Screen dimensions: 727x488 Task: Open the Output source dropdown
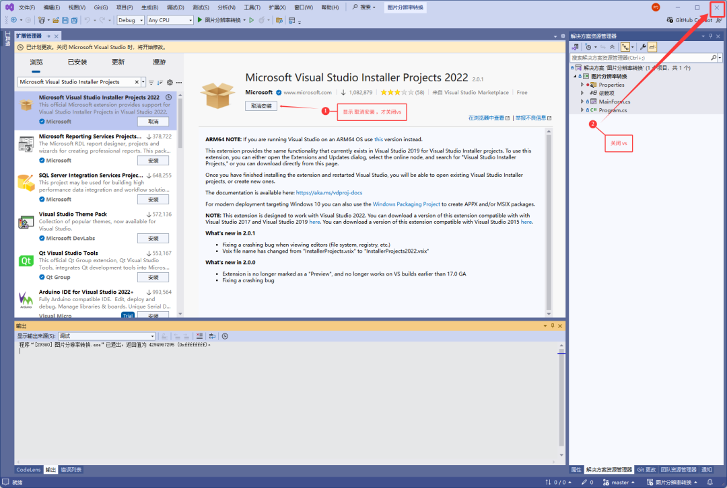pos(106,336)
